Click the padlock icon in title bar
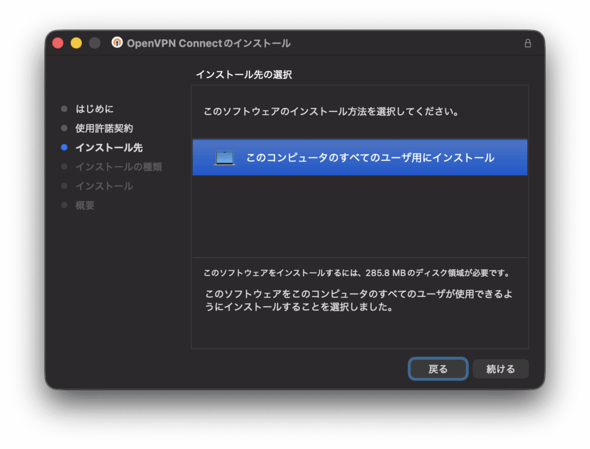The image size is (590, 449). [x=528, y=43]
